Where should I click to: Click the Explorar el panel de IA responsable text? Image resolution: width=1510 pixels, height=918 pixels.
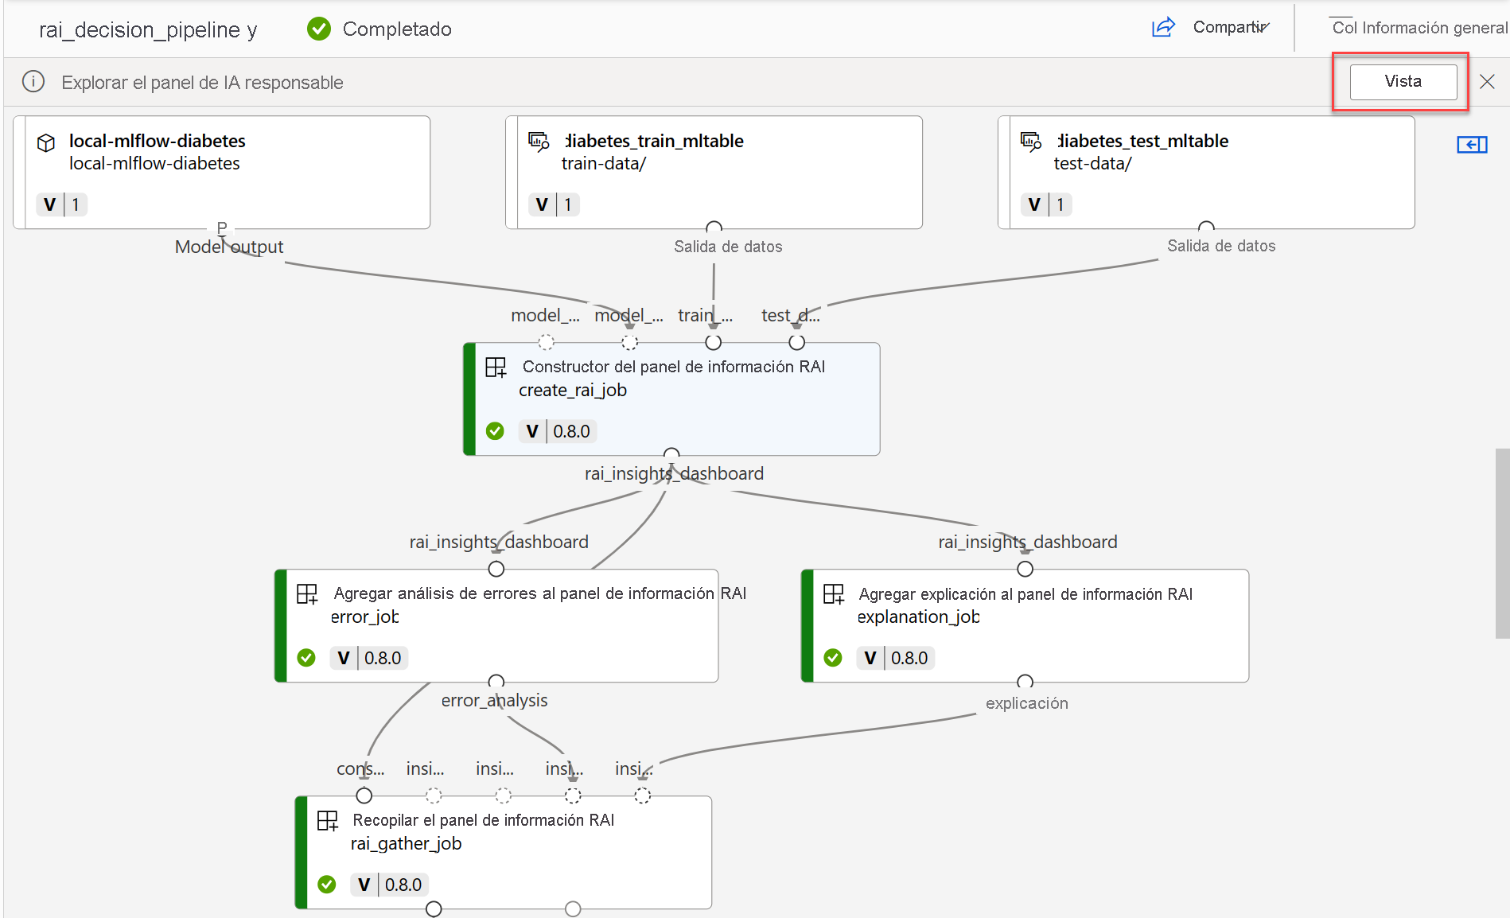203,83
